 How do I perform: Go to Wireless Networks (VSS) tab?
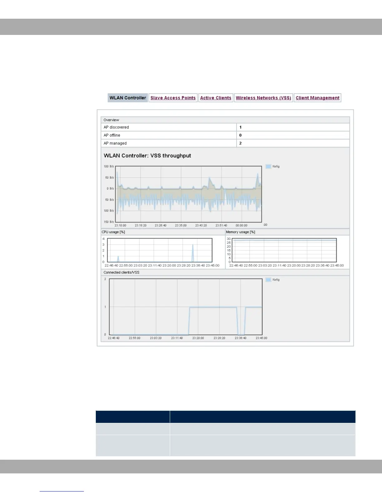[x=263, y=98]
